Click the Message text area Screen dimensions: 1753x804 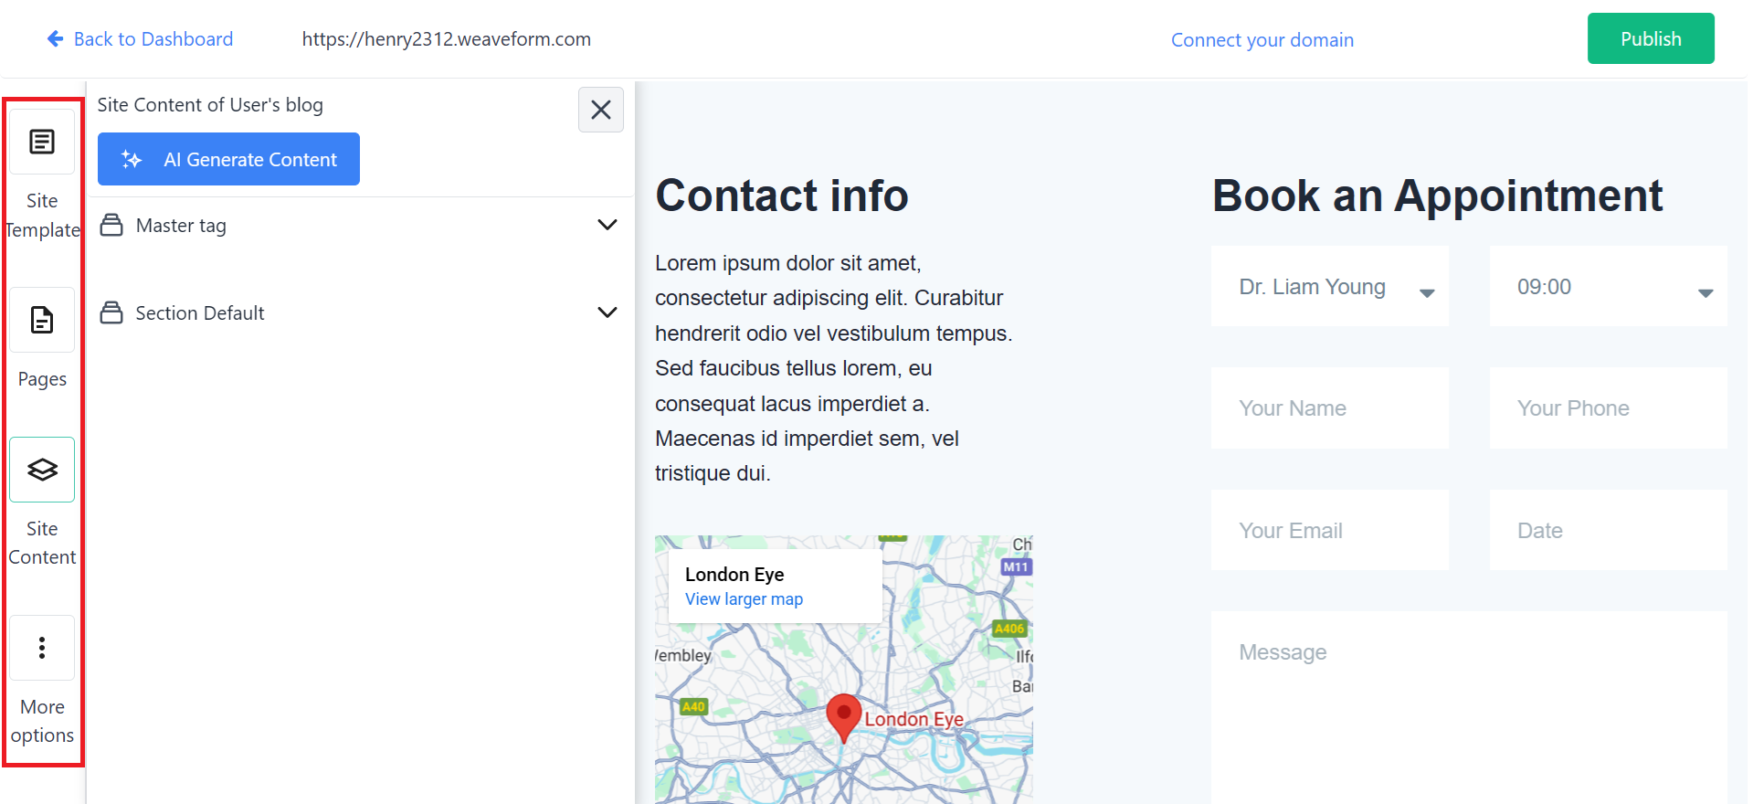tap(1468, 703)
